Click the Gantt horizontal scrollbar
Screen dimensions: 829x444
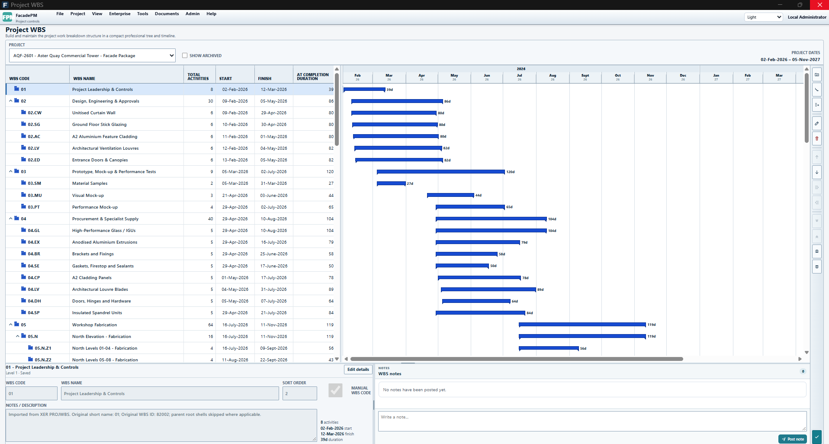coord(517,359)
